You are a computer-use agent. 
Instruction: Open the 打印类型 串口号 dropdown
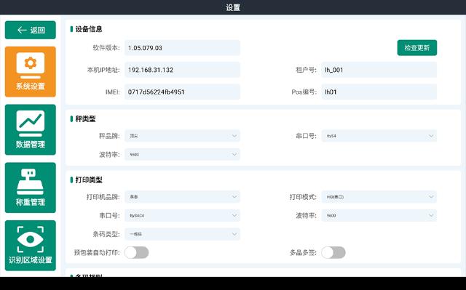pos(182,215)
